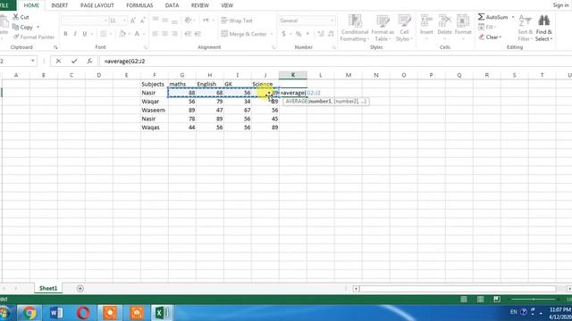
Task: Click the Insert Function fx button
Action: pos(89,62)
